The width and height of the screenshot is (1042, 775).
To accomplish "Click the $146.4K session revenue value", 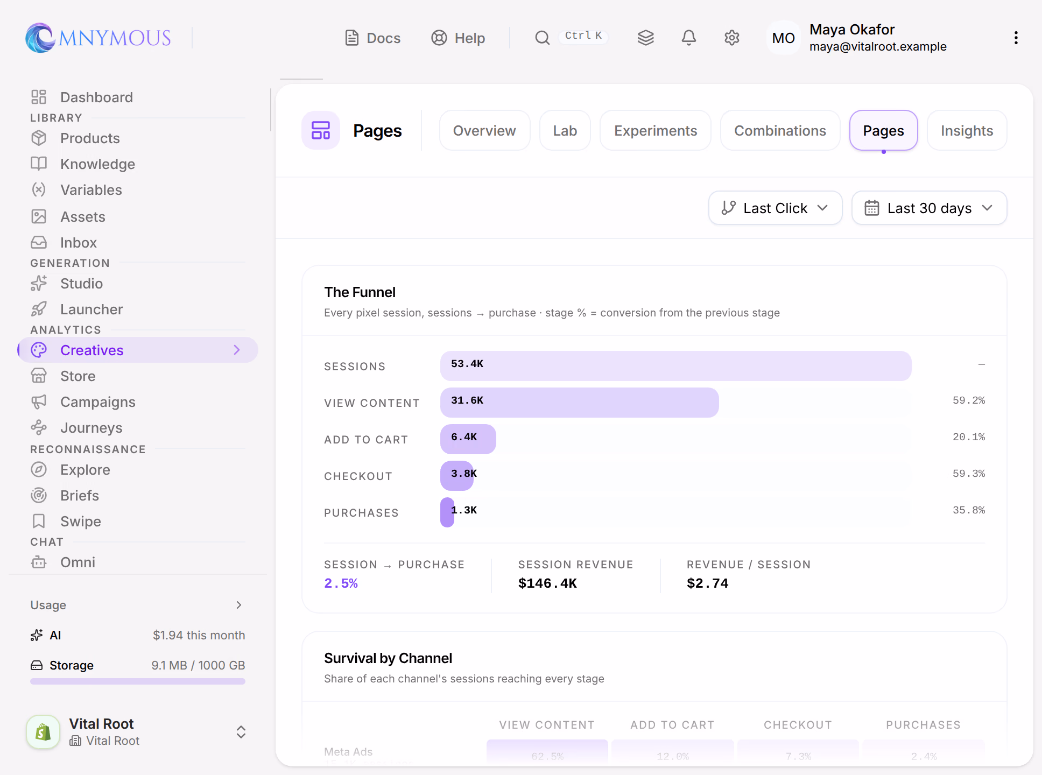I will [547, 583].
